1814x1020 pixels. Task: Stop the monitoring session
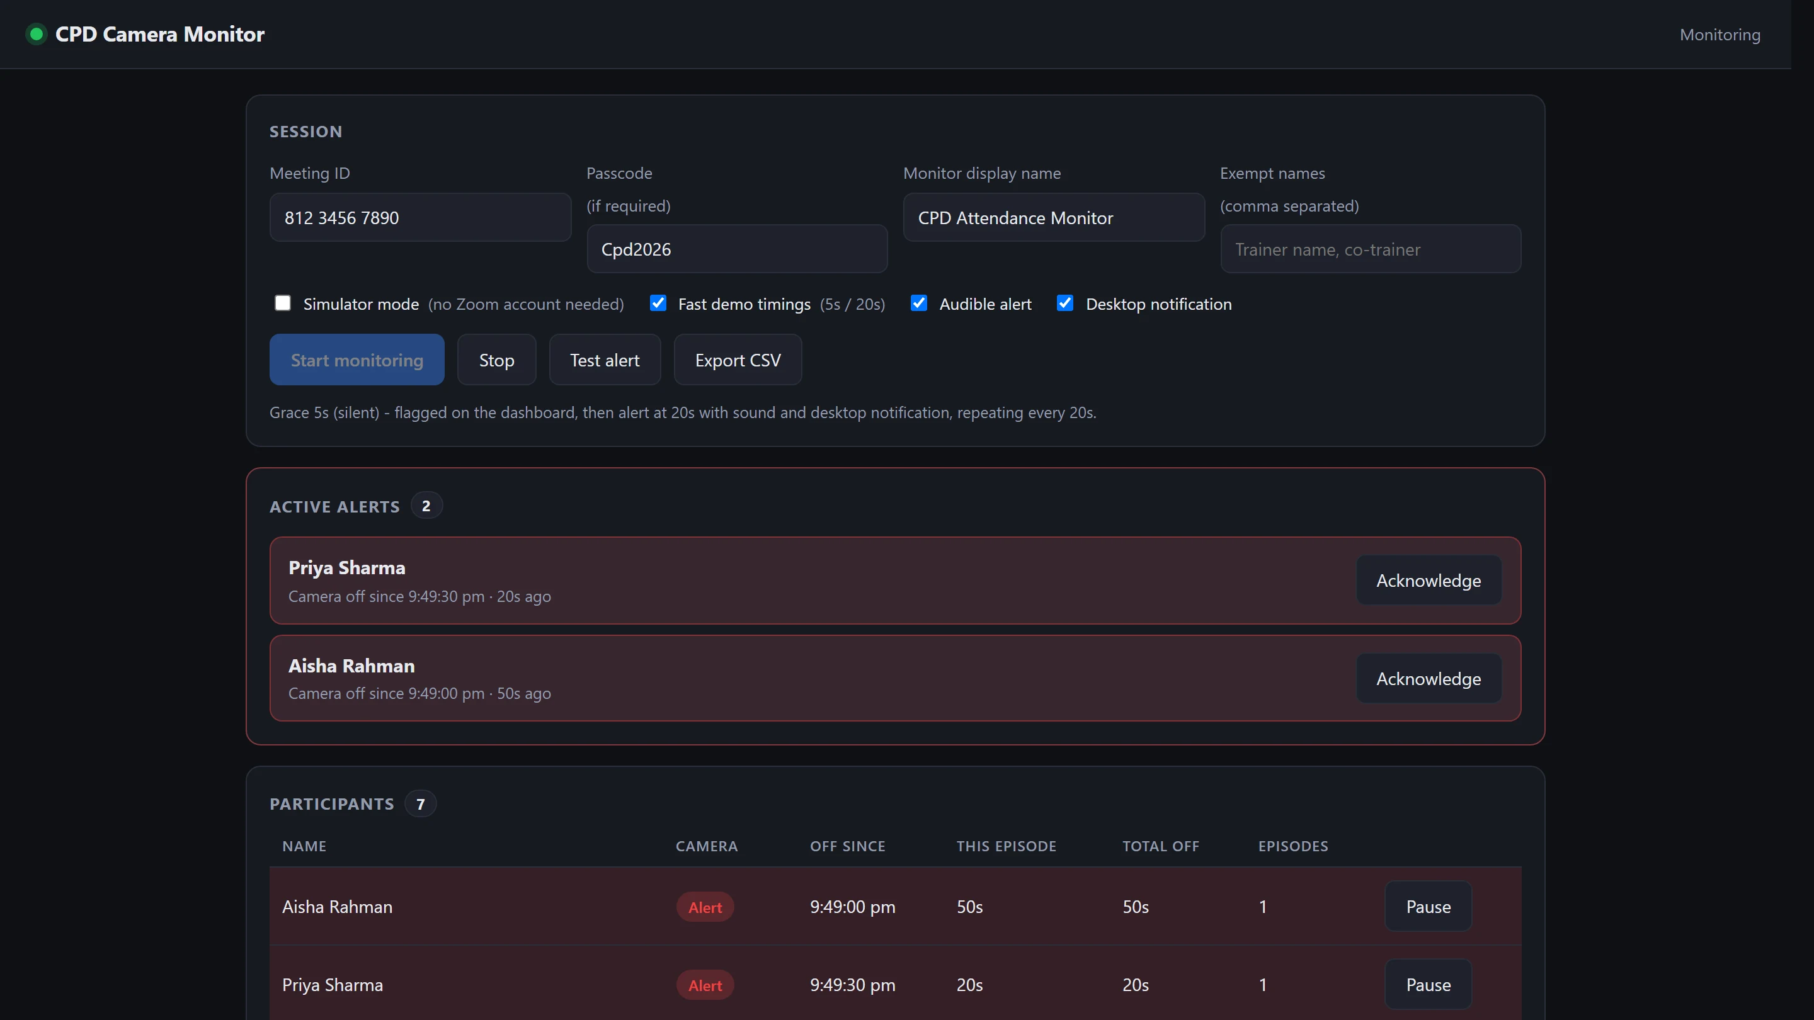pyautogui.click(x=496, y=360)
